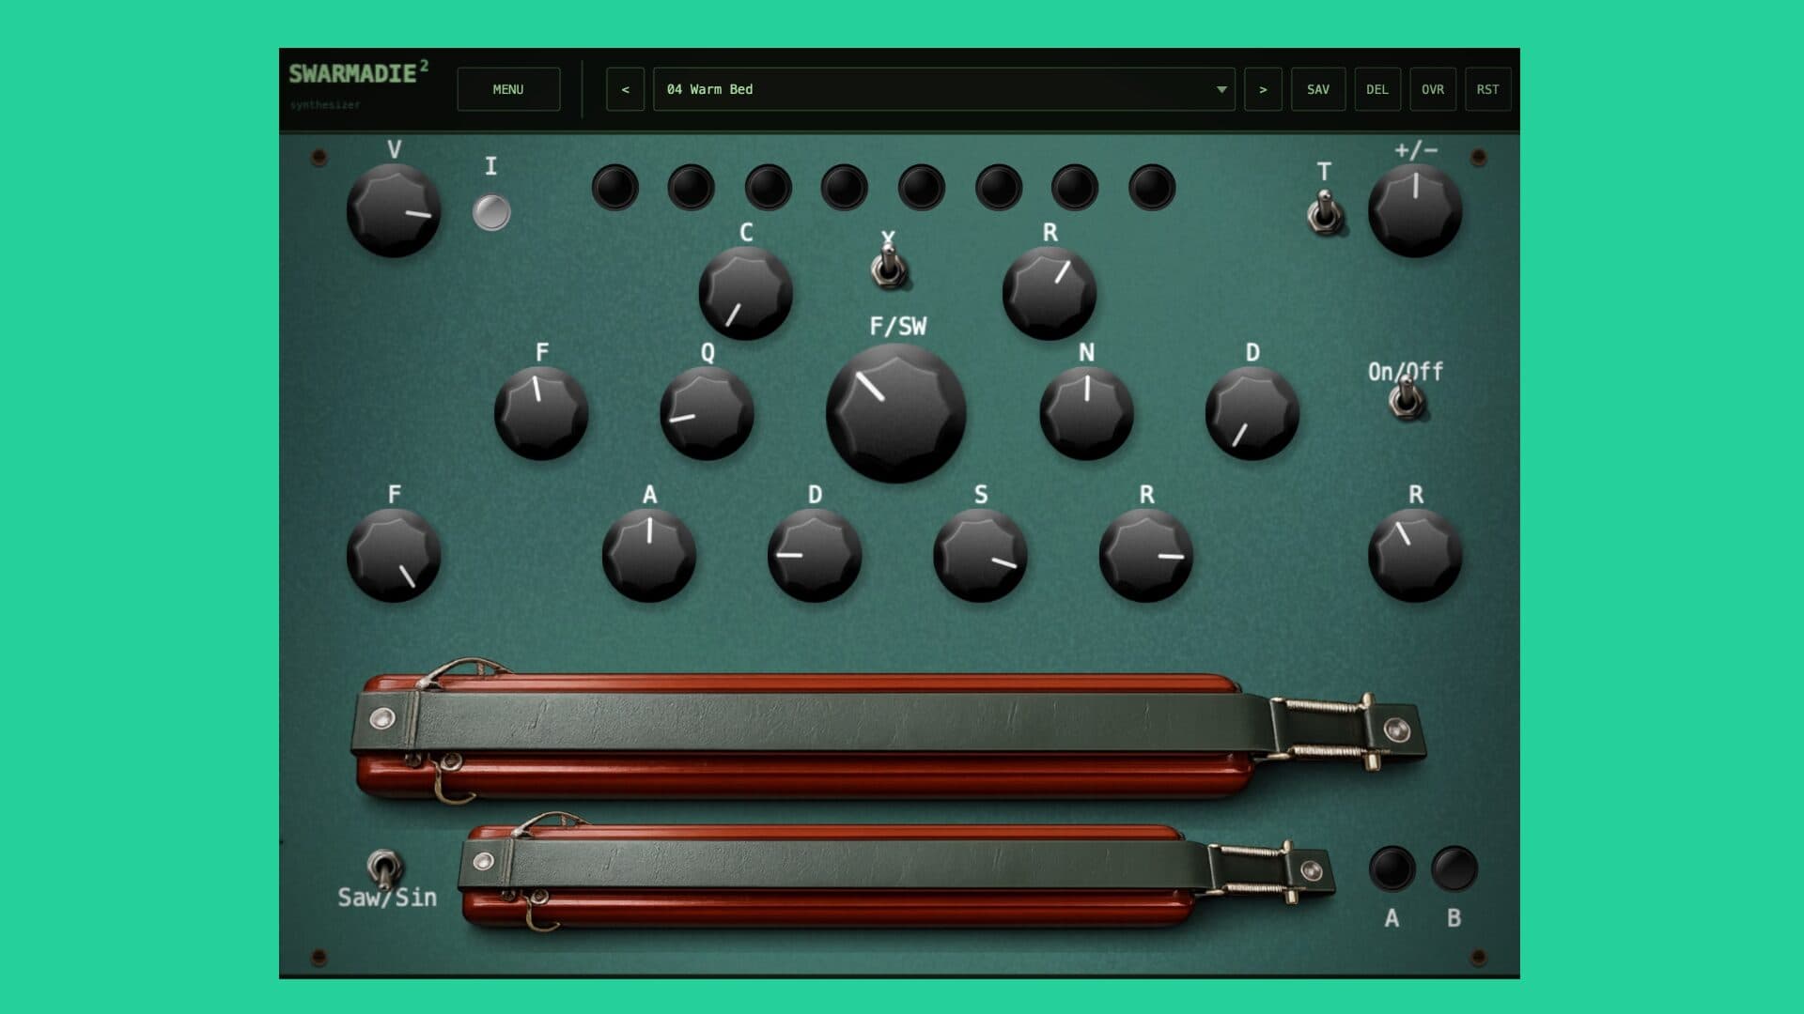Viewport: 1804px width, 1014px height.
Task: Click the OVR overwrite button
Action: [1433, 89]
